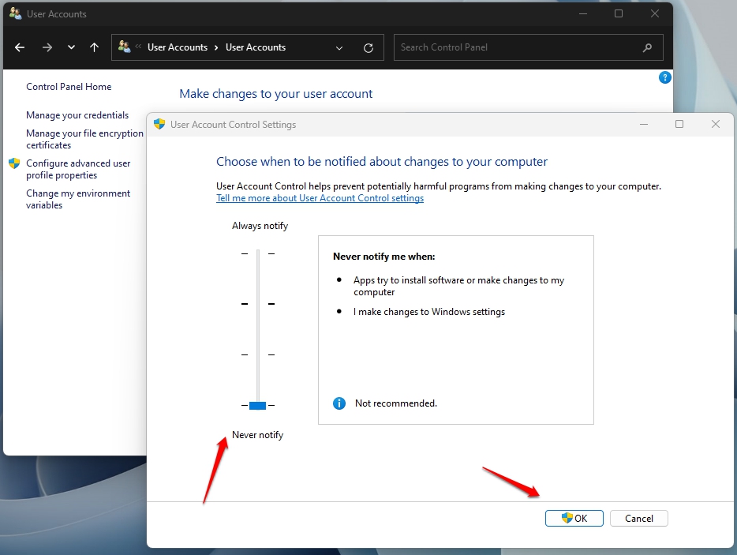Set UAC slider to third tick from top
737x555 pixels.
tap(257, 354)
